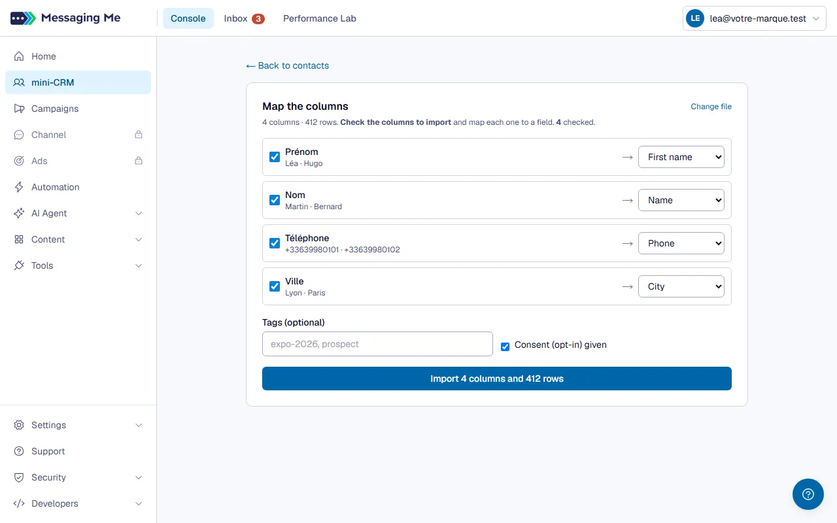Screen dimensions: 837x523
Task: Click the mini-CRM people icon
Action: [x=19, y=82]
